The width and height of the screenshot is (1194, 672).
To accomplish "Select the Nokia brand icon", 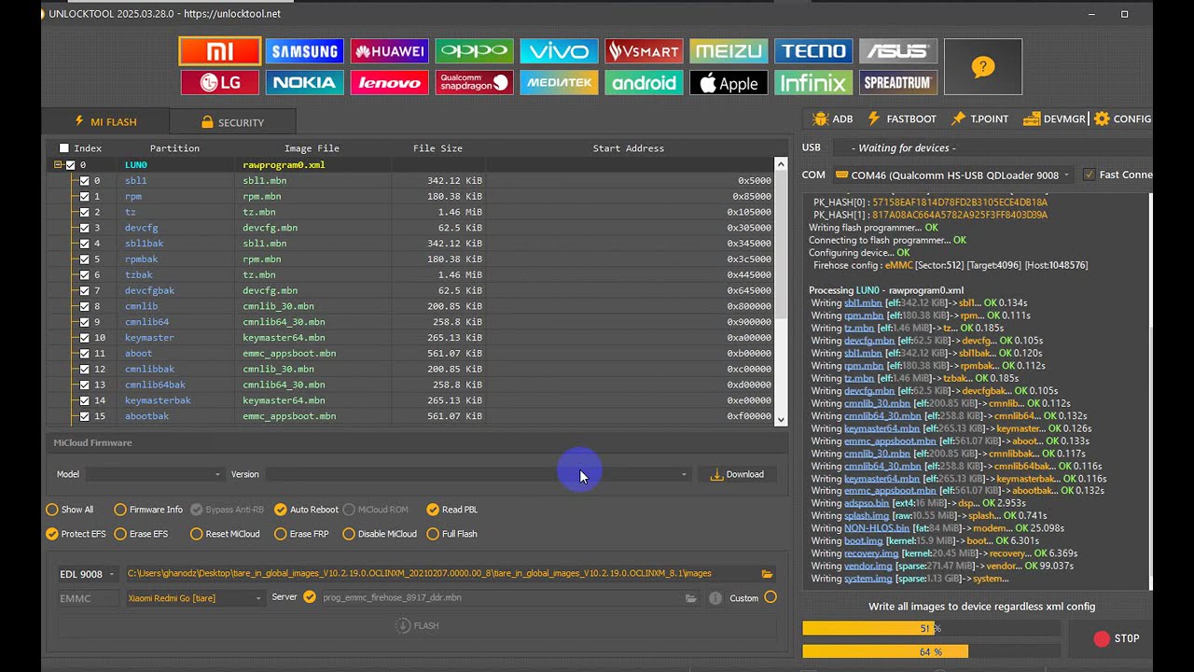I will pyautogui.click(x=304, y=83).
